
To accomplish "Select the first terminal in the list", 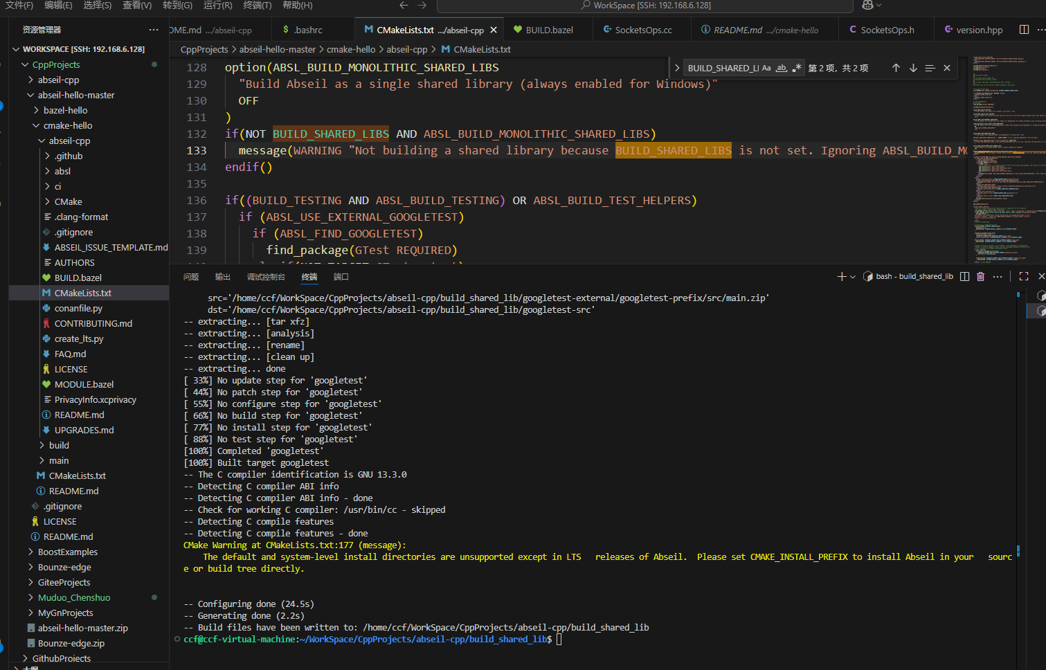I will (1040, 296).
